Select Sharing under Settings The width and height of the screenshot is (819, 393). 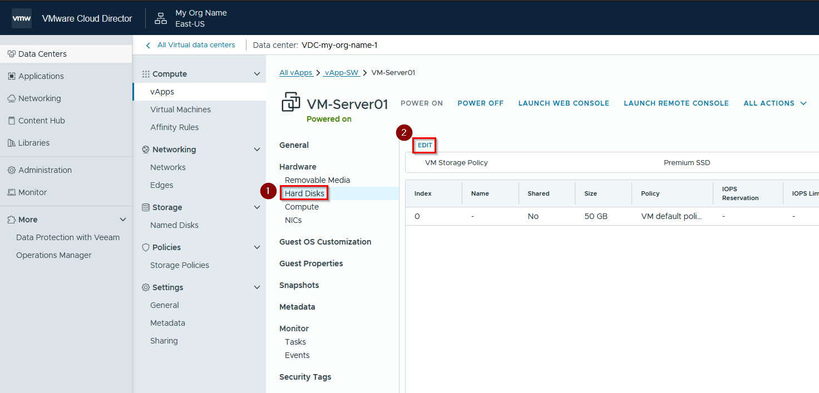tap(164, 341)
